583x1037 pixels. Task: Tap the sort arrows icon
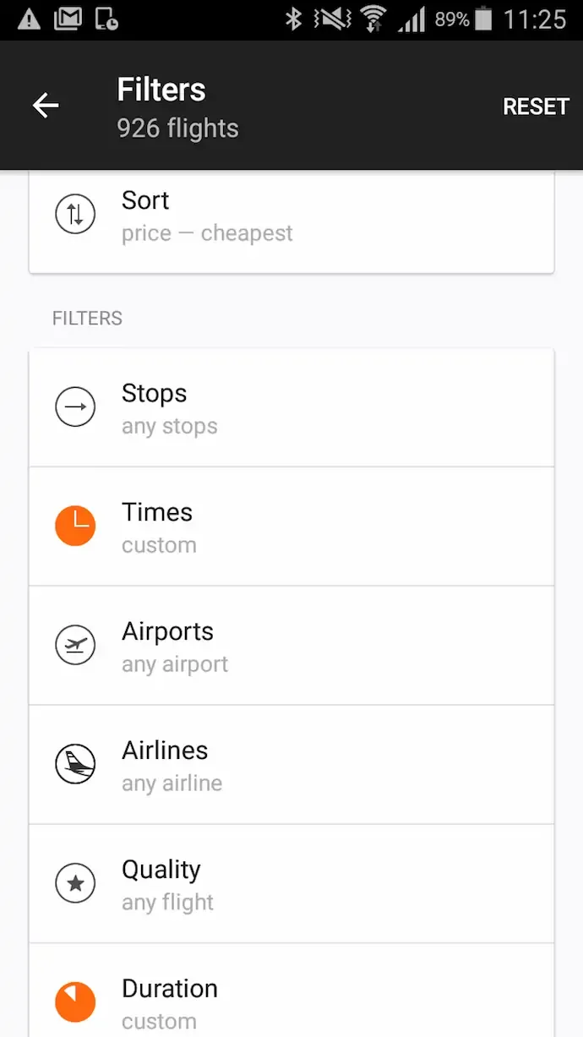75,215
